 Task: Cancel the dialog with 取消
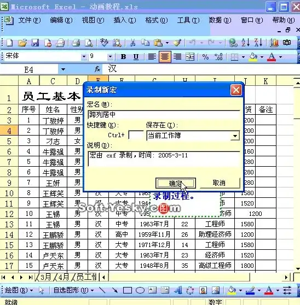220,183
